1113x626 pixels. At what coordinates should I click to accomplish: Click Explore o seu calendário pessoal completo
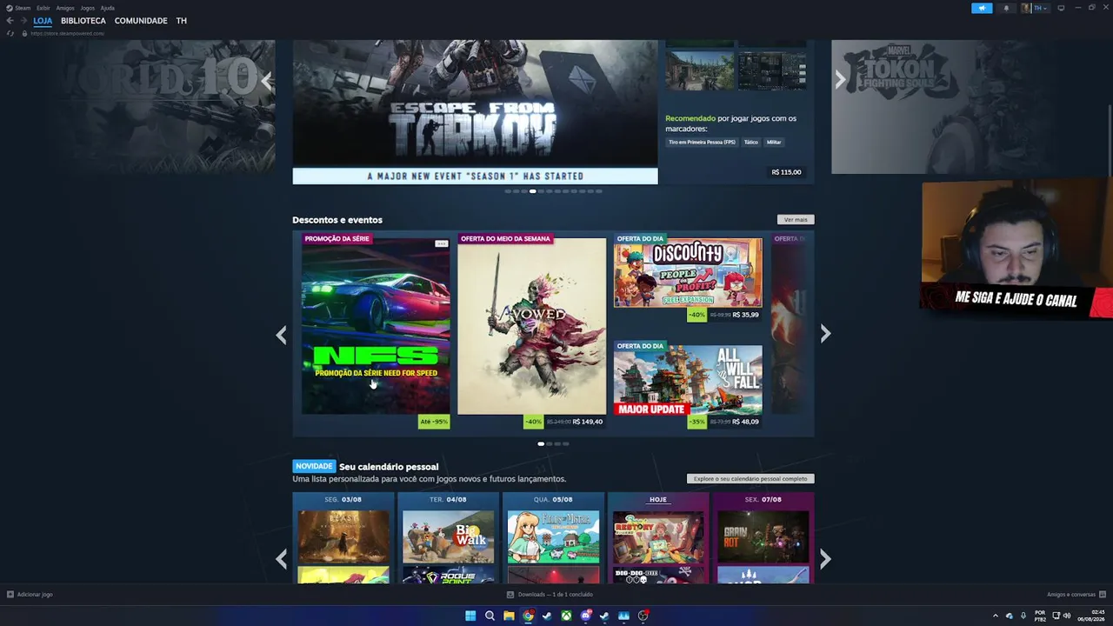point(750,479)
